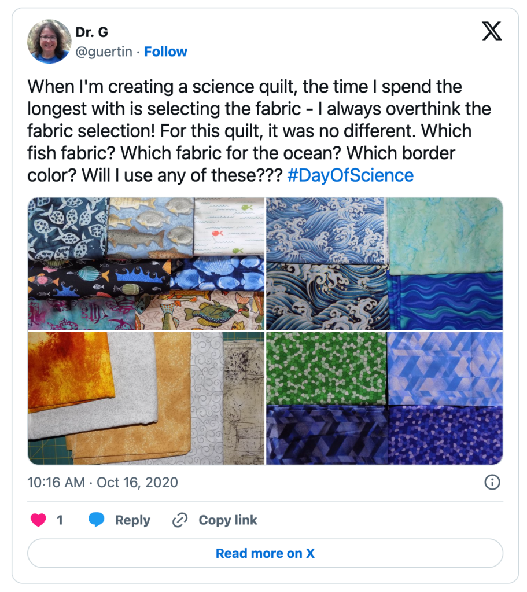Click the X logo icon
This screenshot has height=592, width=527.
tap(492, 32)
